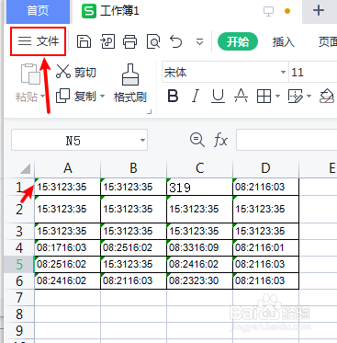Expand the borders dropdown arrow
Viewport: 337px width, 343px height.
click(277, 97)
